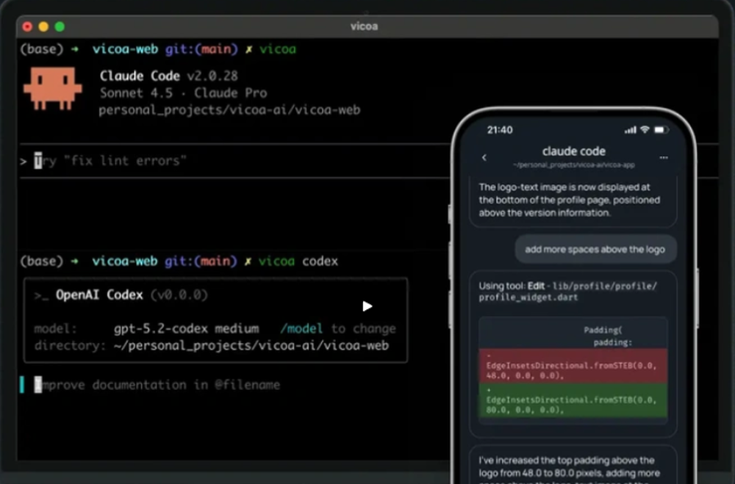
Task: Click the git:(main) branch label
Action: point(198,48)
